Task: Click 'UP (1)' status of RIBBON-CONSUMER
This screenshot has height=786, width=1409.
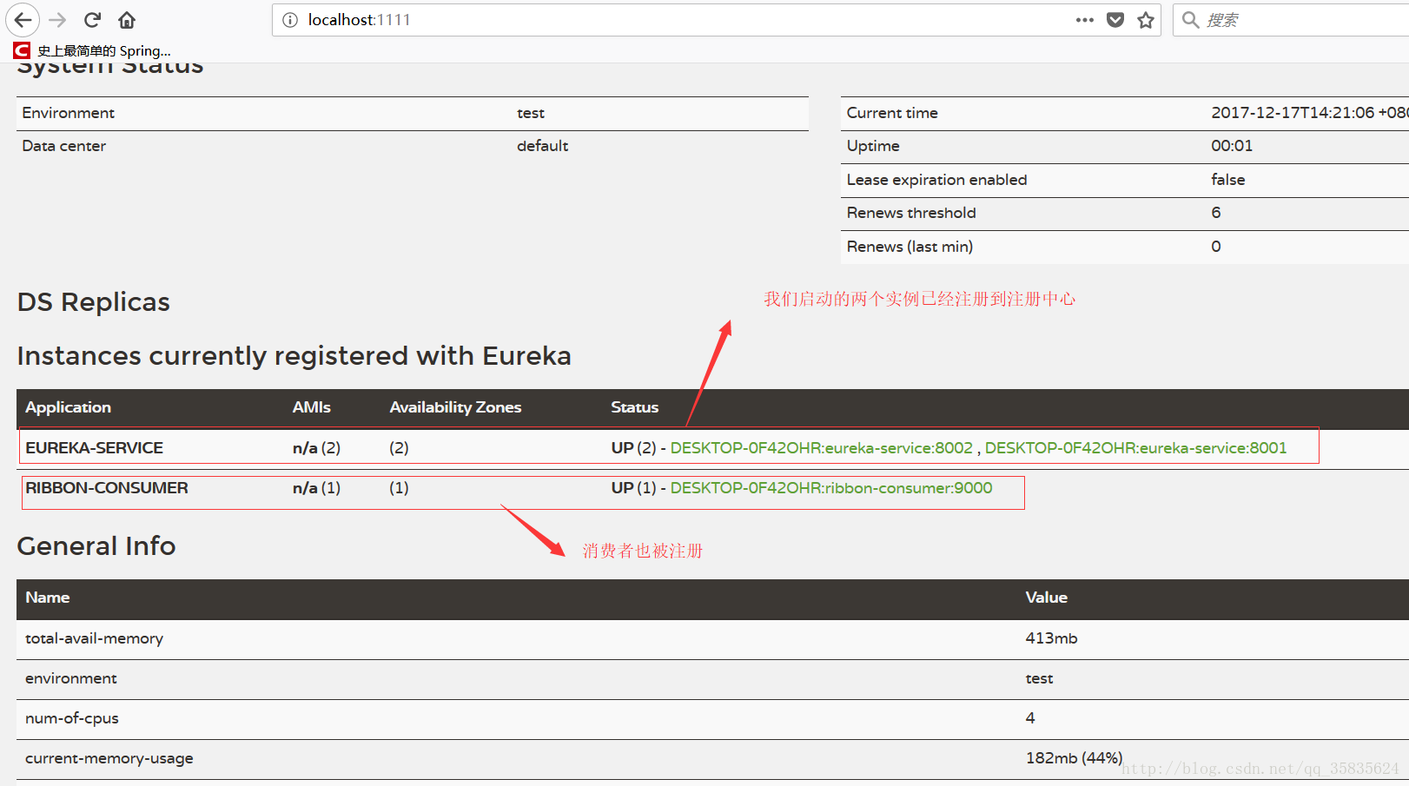Action: (x=633, y=488)
